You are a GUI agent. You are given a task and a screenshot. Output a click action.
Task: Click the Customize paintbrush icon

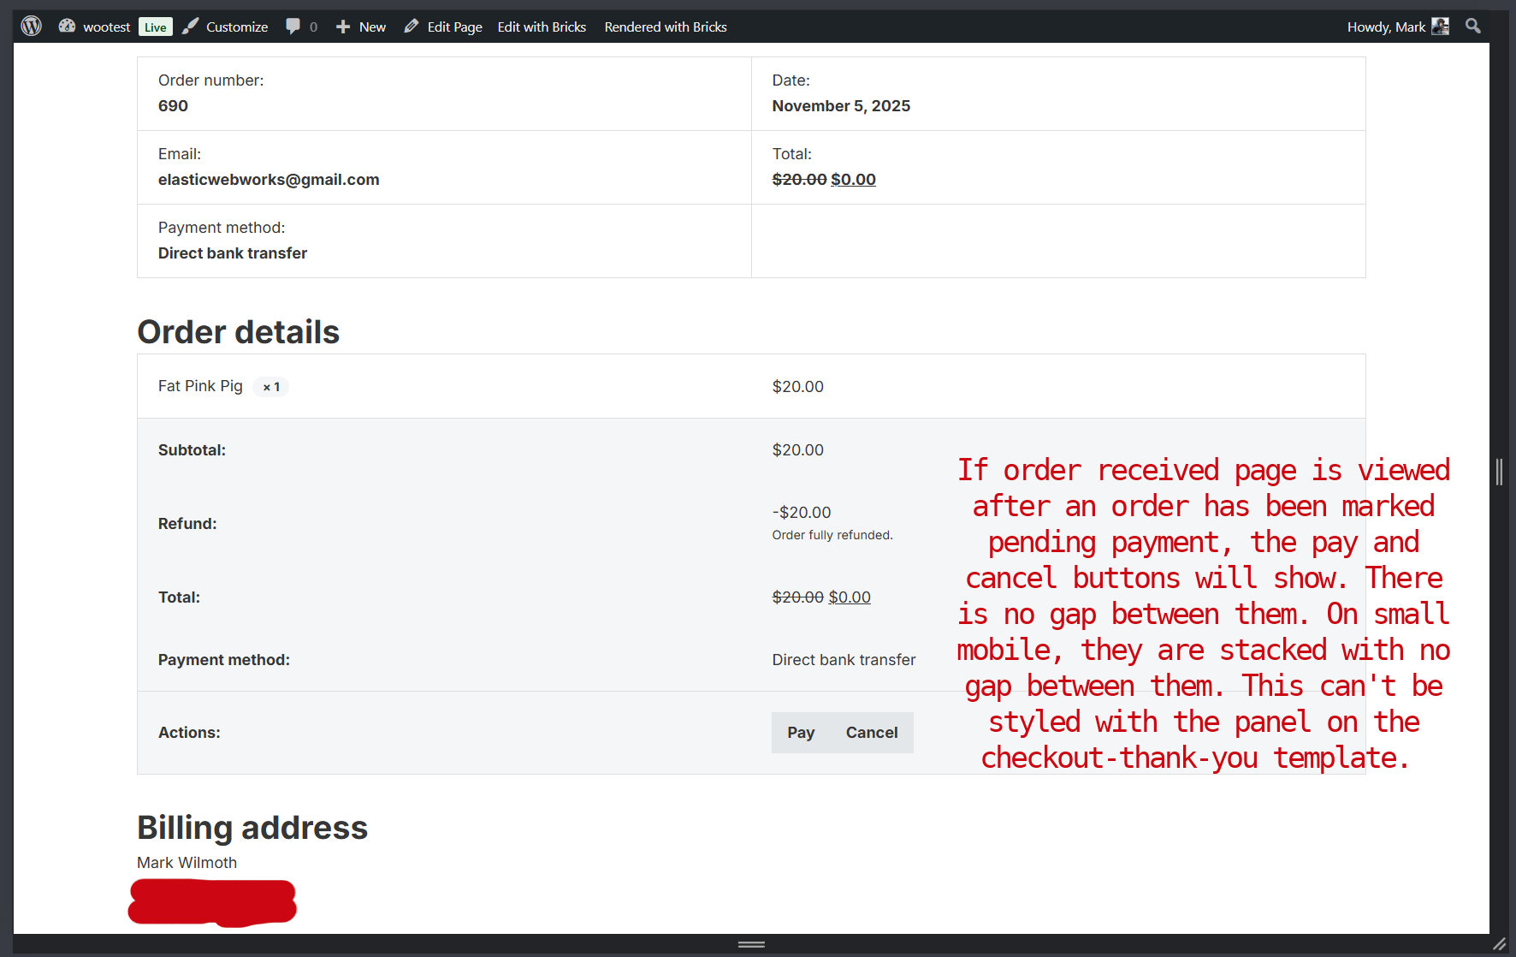tap(191, 27)
